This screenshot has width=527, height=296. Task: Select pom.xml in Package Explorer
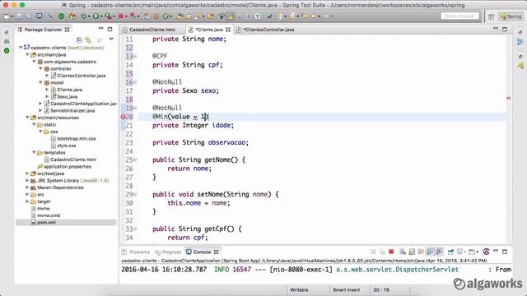pos(46,223)
